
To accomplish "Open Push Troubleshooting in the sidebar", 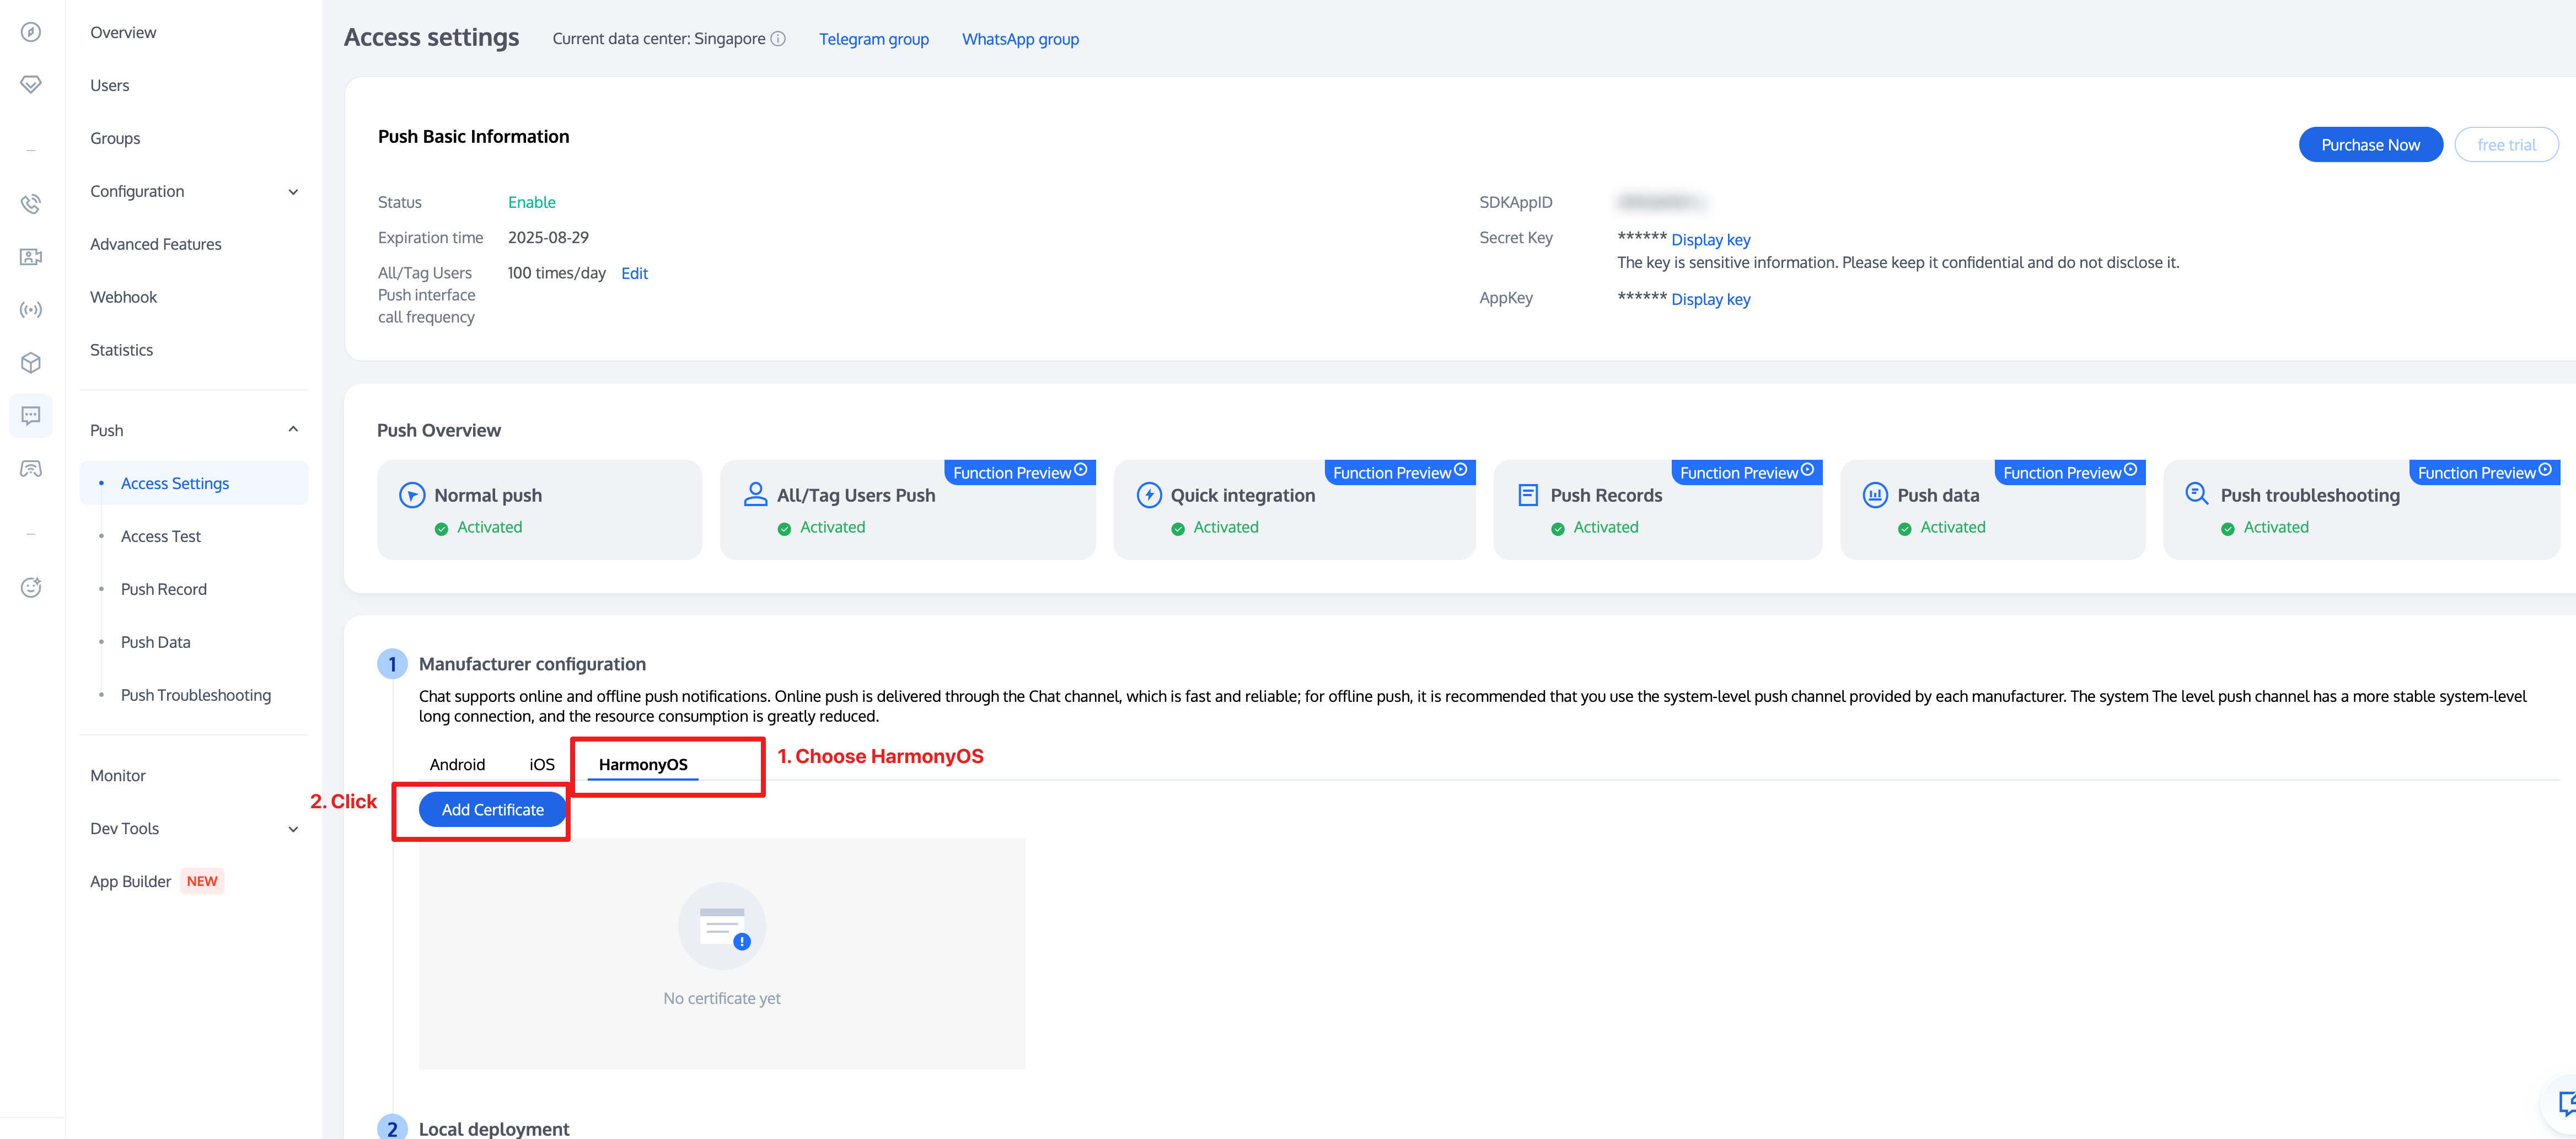I will (195, 695).
